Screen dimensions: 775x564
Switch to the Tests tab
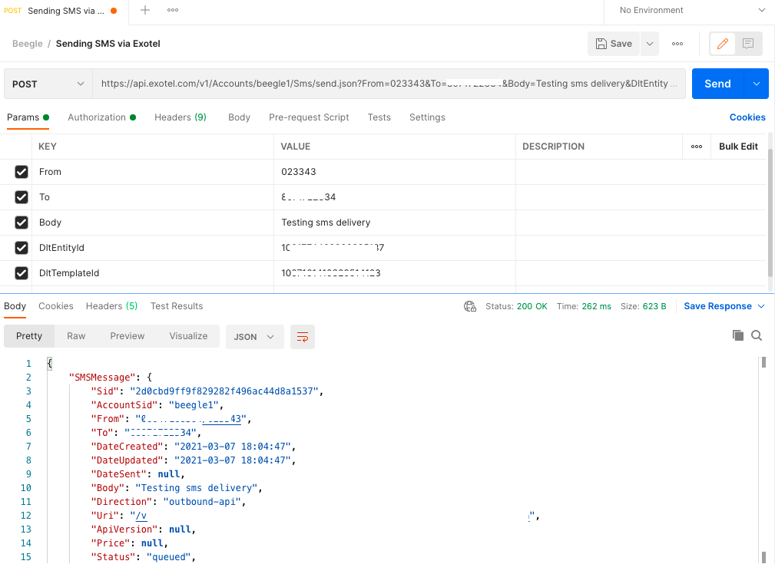point(379,117)
